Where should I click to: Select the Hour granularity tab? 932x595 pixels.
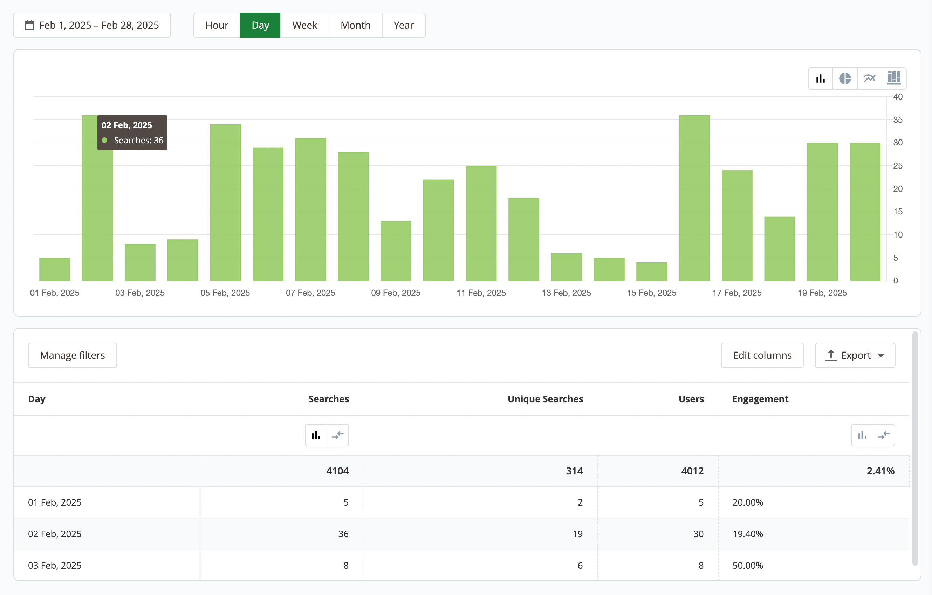click(x=217, y=25)
